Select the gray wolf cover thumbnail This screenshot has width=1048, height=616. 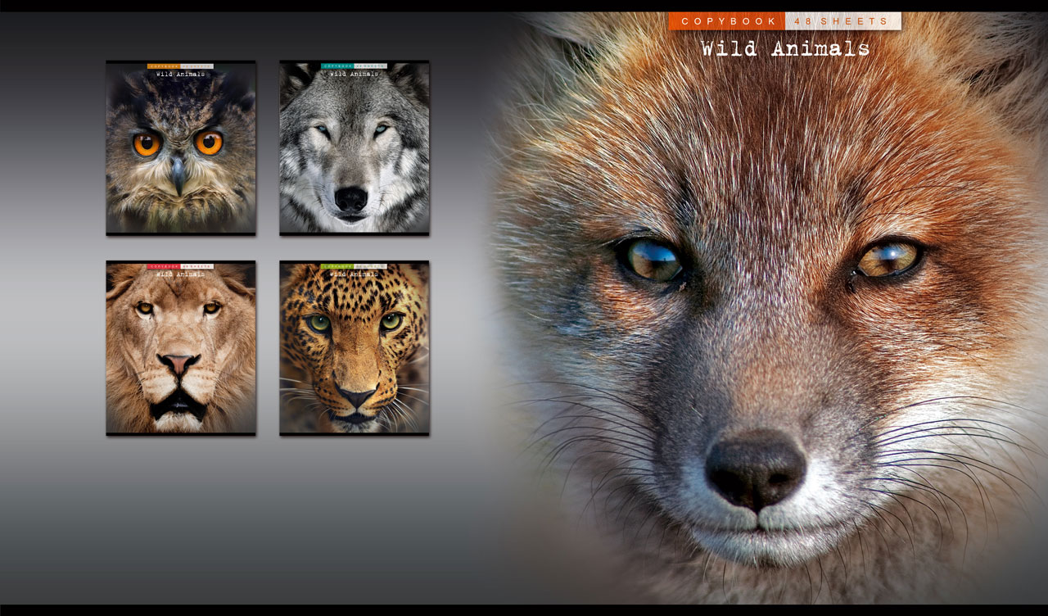point(354,156)
